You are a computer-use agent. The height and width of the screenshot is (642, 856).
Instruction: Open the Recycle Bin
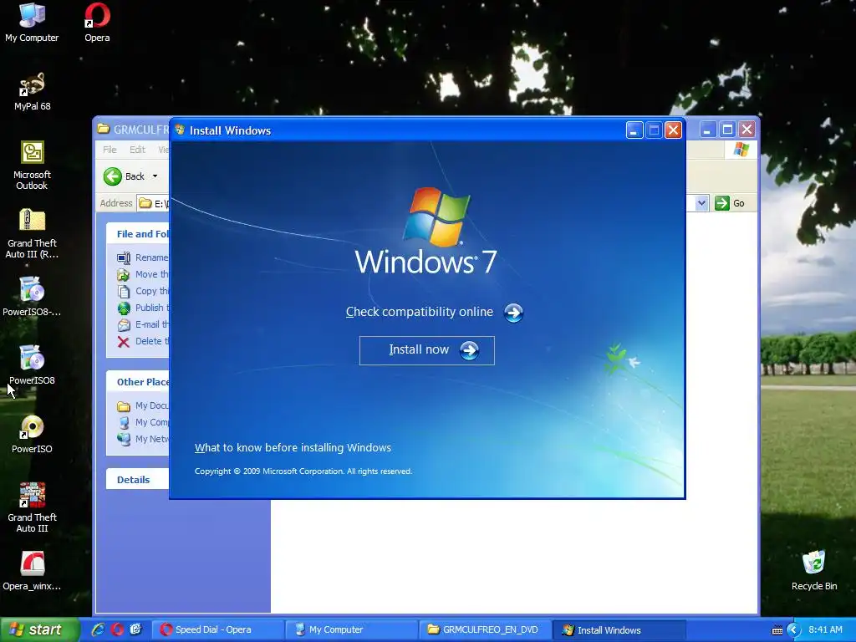pyautogui.click(x=814, y=571)
